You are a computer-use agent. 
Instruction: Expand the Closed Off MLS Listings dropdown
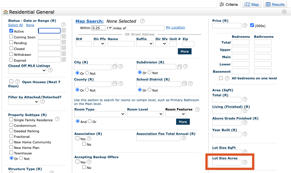tap(27, 70)
